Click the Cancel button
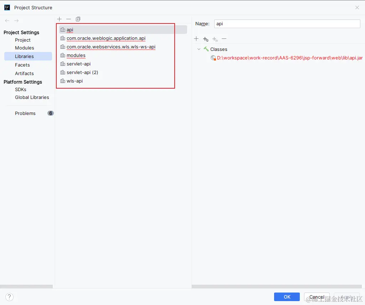 tap(317, 297)
